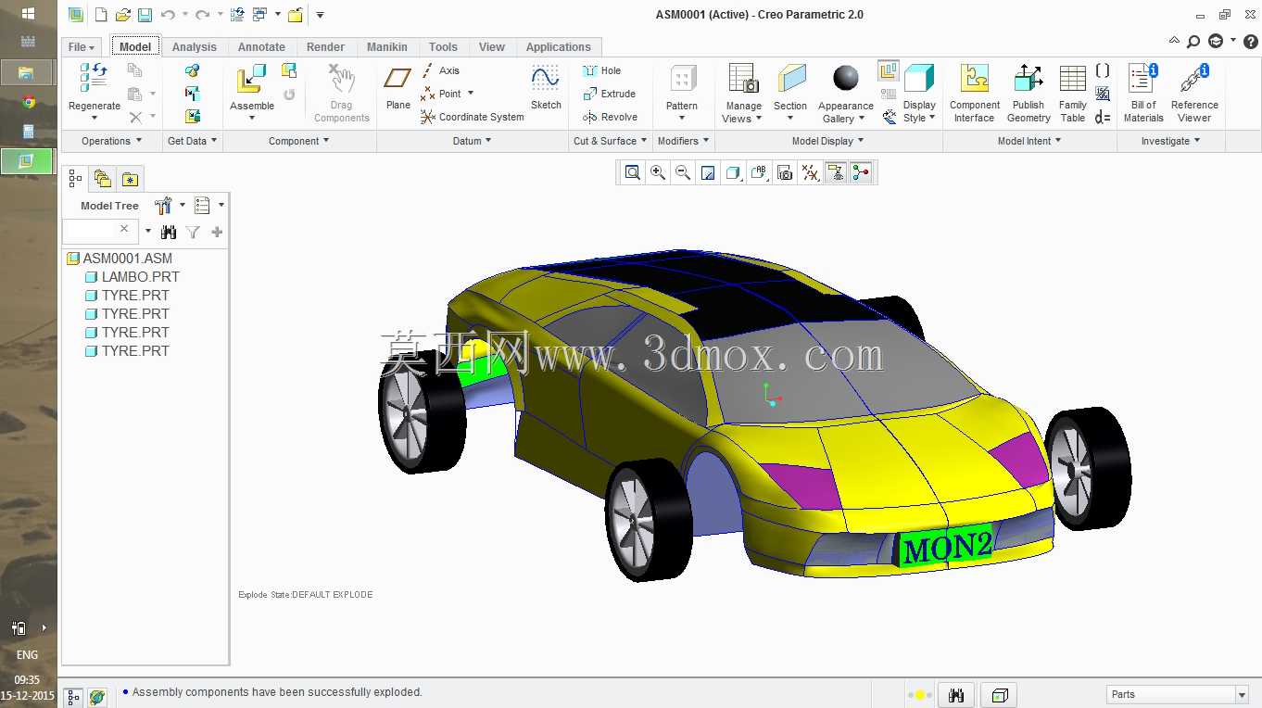Viewport: 1262px width, 708px height.
Task: Switch to the Manikin tab
Action: point(386,47)
